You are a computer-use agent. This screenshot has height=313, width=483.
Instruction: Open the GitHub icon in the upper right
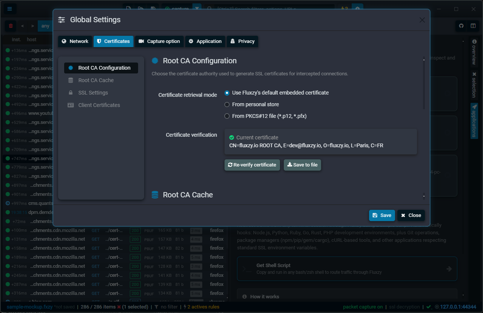click(x=461, y=26)
